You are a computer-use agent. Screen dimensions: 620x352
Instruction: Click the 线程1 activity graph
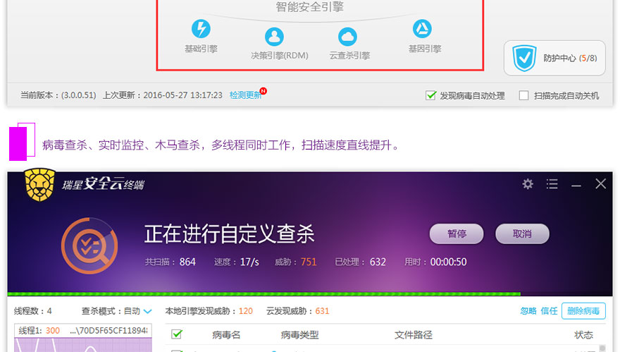click(x=83, y=345)
